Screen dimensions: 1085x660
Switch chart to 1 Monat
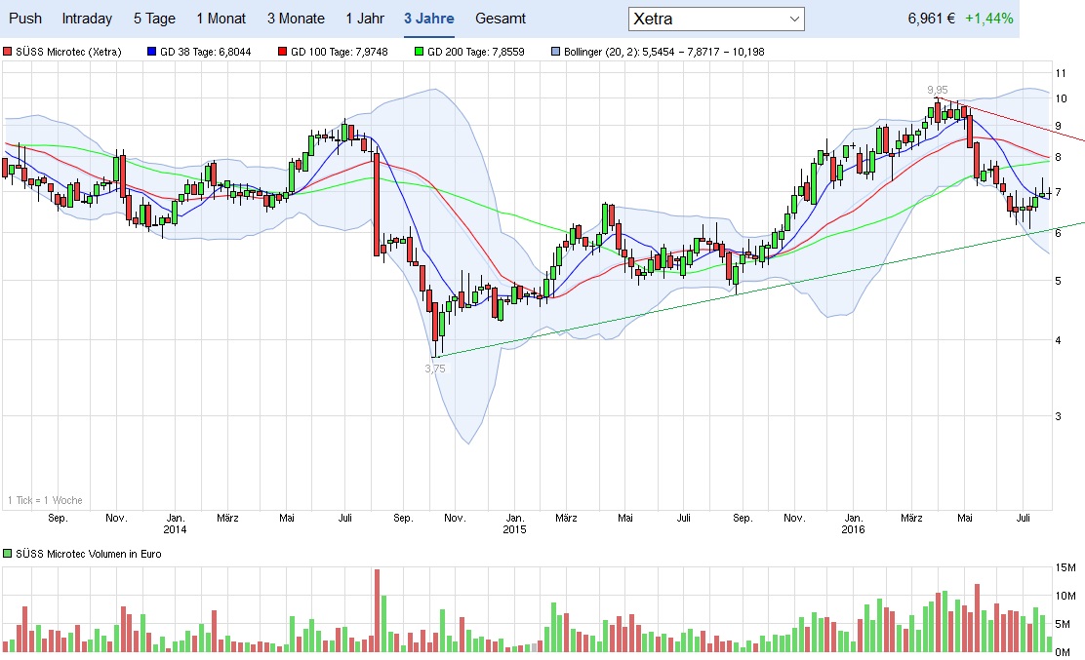[x=221, y=19]
